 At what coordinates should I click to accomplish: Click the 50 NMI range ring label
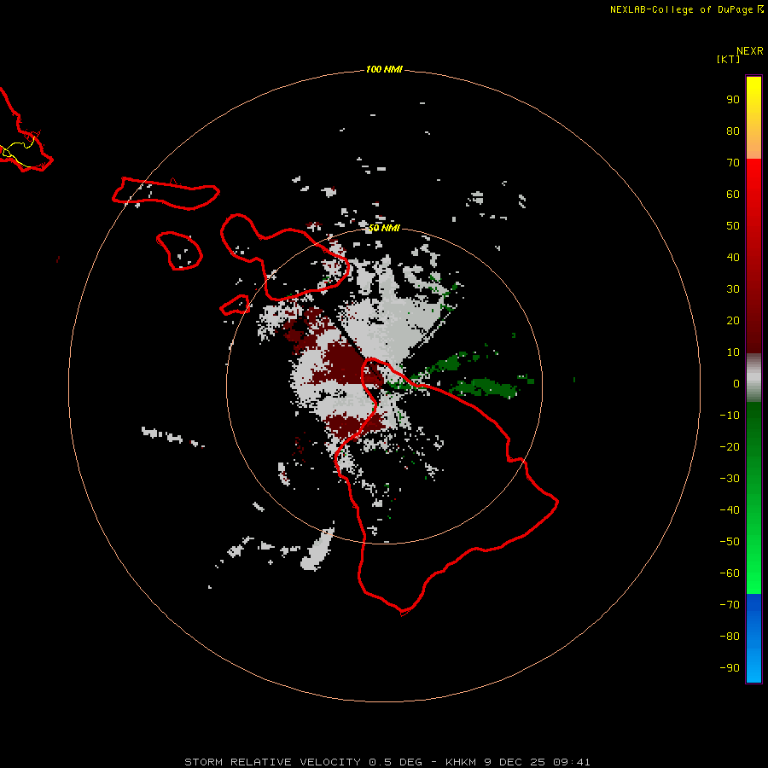(x=384, y=228)
